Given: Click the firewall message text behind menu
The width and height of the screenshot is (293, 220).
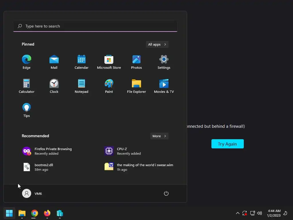Looking at the screenshot, I should [216, 126].
